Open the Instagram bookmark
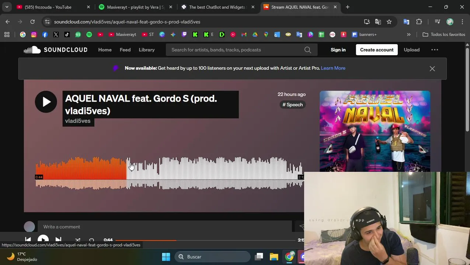The image size is (470, 265). click(34, 34)
